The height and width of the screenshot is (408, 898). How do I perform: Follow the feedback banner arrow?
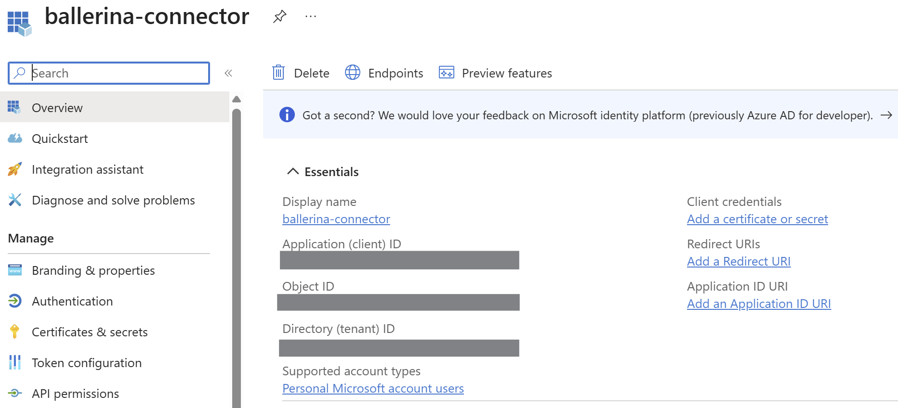coord(886,115)
